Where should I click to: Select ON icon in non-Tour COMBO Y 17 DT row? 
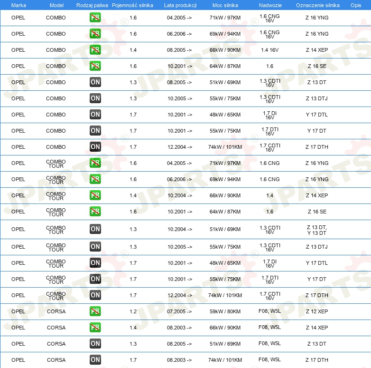click(95, 130)
